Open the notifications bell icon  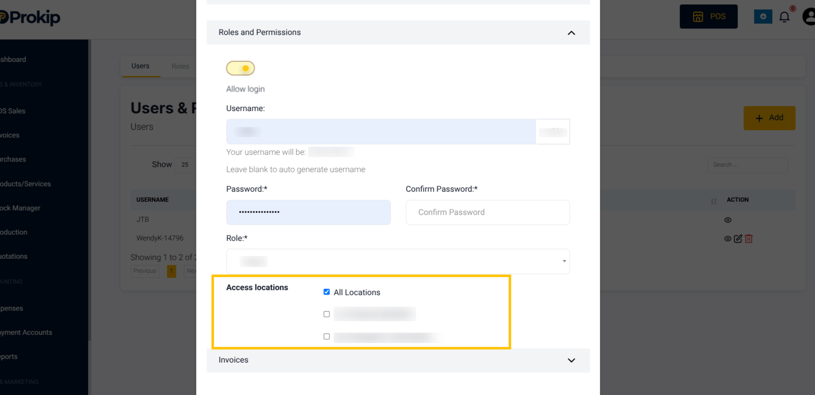point(784,17)
